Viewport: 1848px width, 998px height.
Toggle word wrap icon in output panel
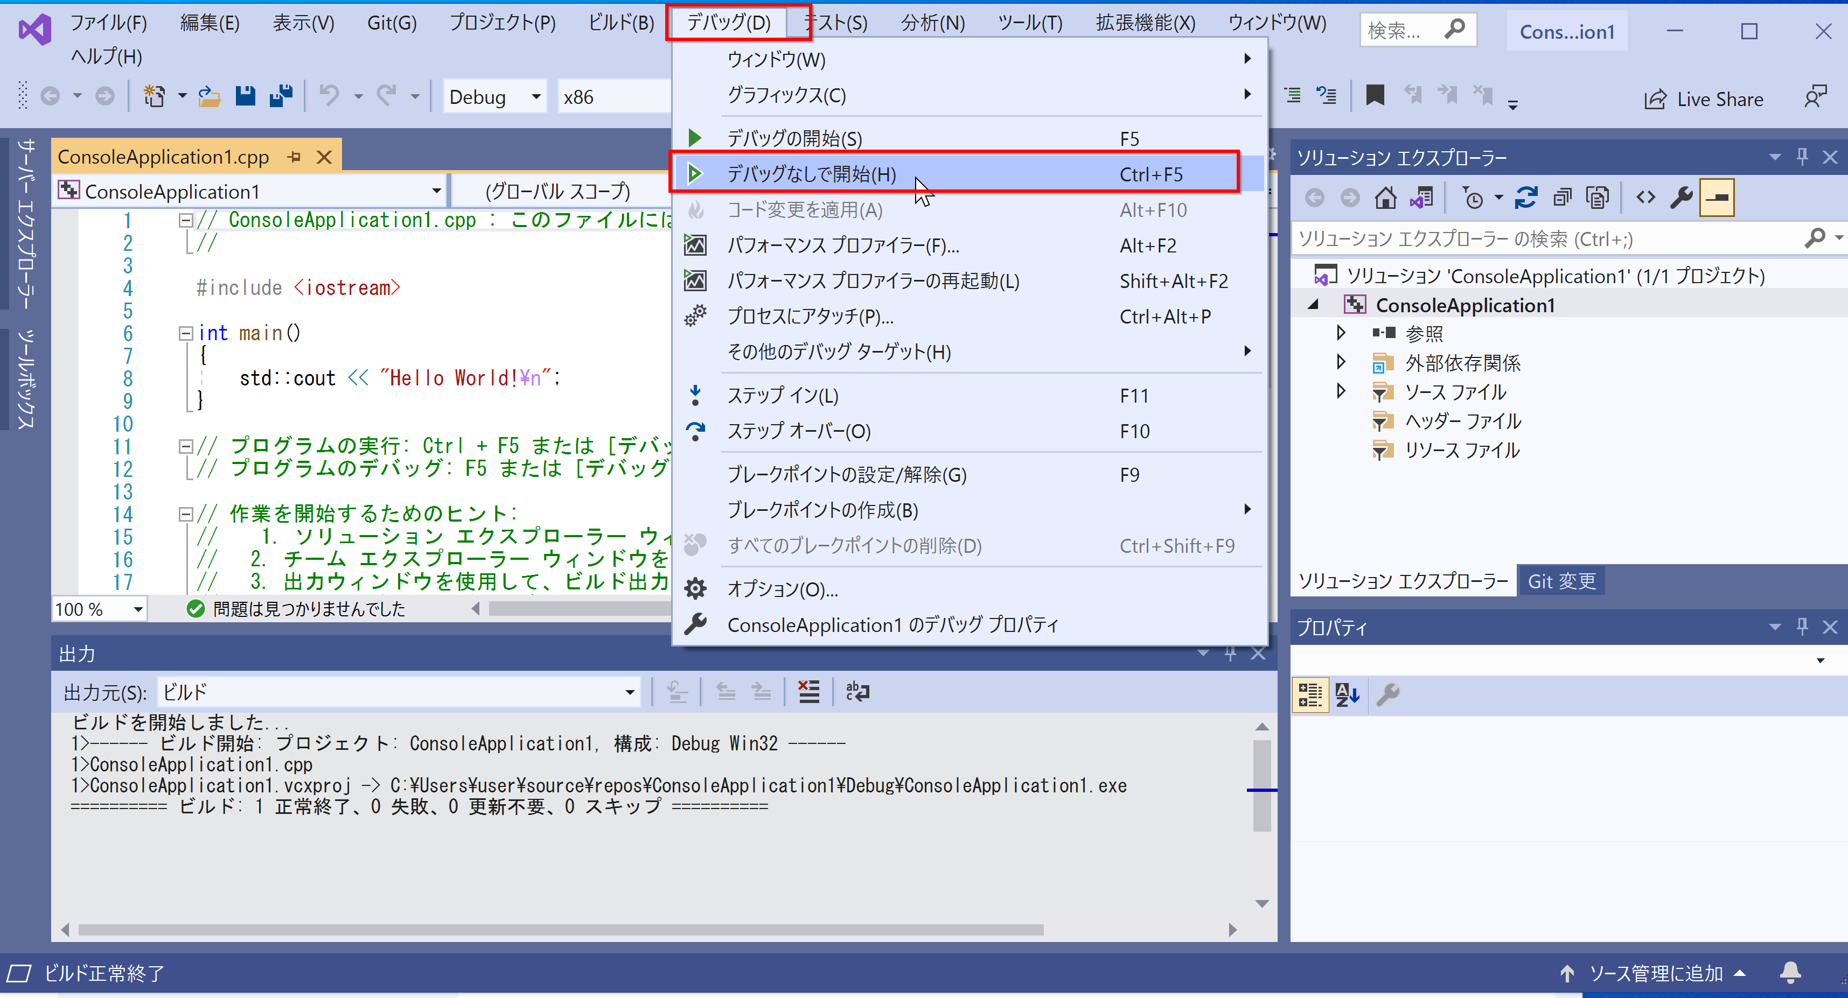tap(857, 692)
